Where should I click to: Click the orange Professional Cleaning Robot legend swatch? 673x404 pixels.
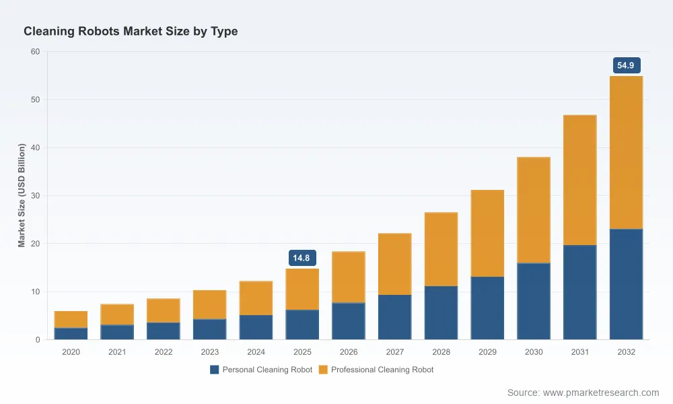[x=323, y=370]
